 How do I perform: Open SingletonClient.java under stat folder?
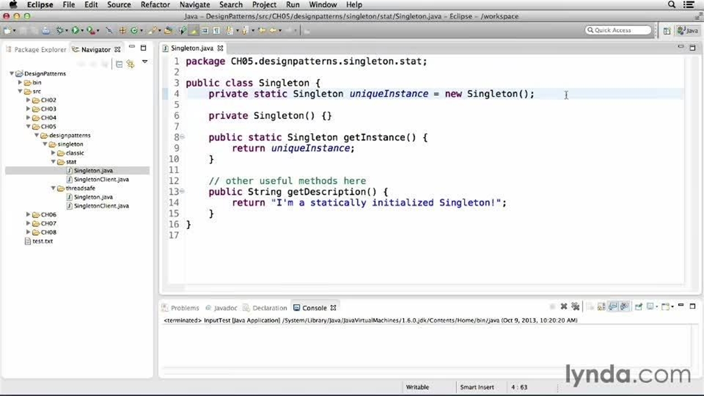click(101, 179)
